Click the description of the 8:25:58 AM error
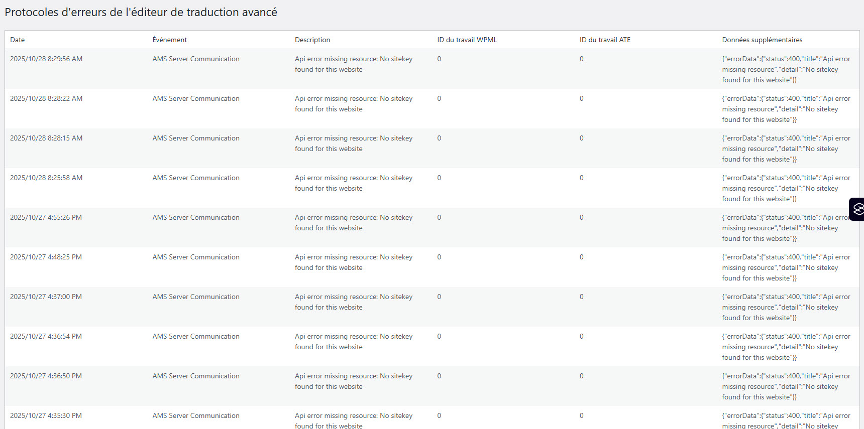 353,183
